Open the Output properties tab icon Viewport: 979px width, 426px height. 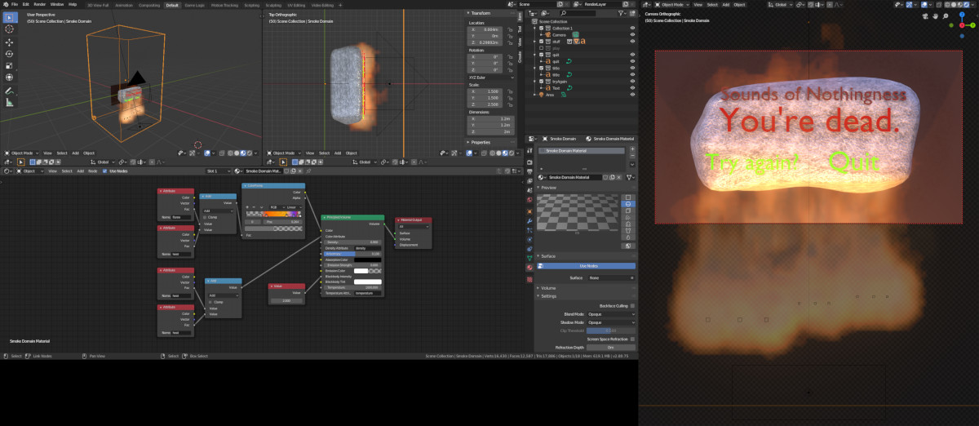coord(529,171)
